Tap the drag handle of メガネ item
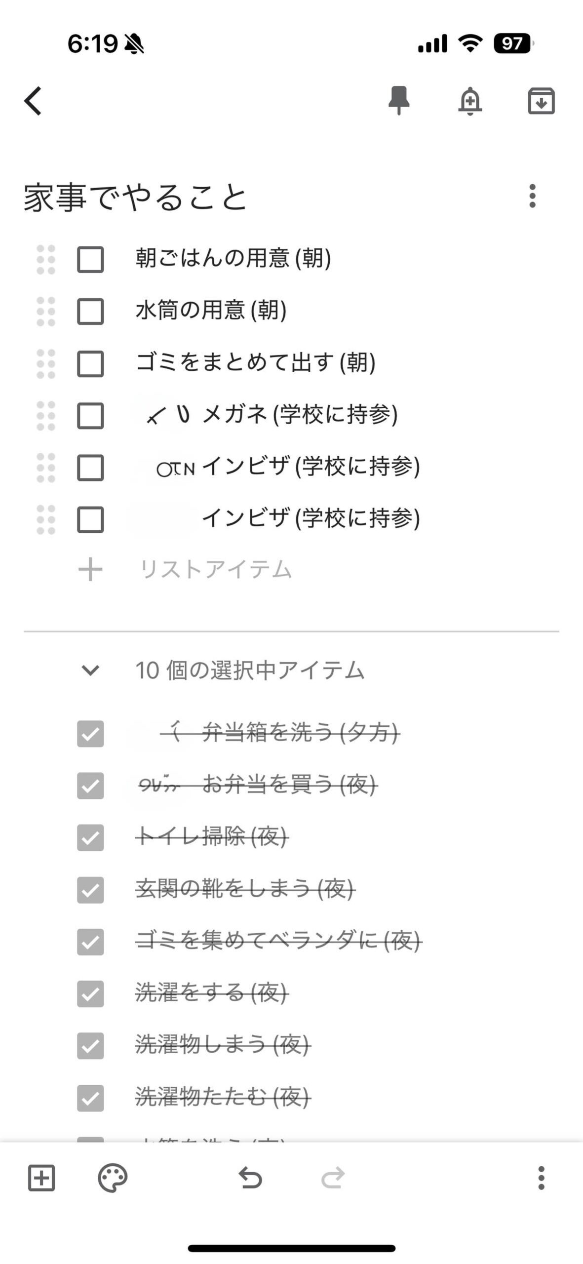583x1264 pixels. (x=46, y=416)
